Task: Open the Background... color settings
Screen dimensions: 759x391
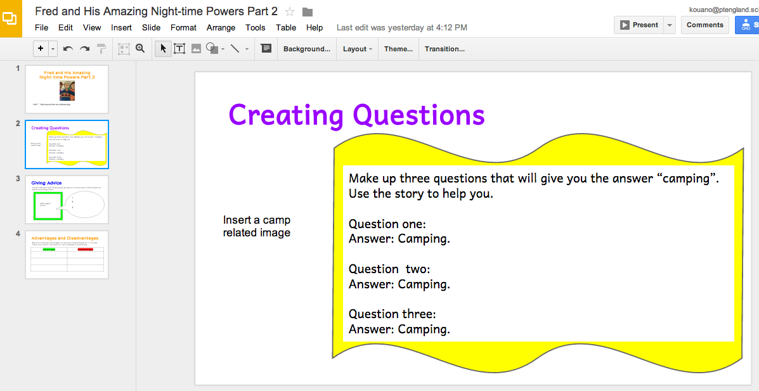Action: [307, 49]
